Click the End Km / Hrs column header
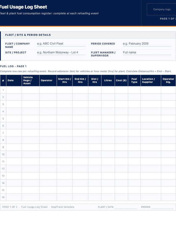Viewport: 176px width, 229px height. (80, 80)
